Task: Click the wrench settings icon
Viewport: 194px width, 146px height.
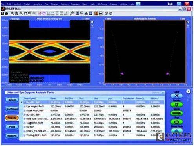Action: tap(72, 13)
